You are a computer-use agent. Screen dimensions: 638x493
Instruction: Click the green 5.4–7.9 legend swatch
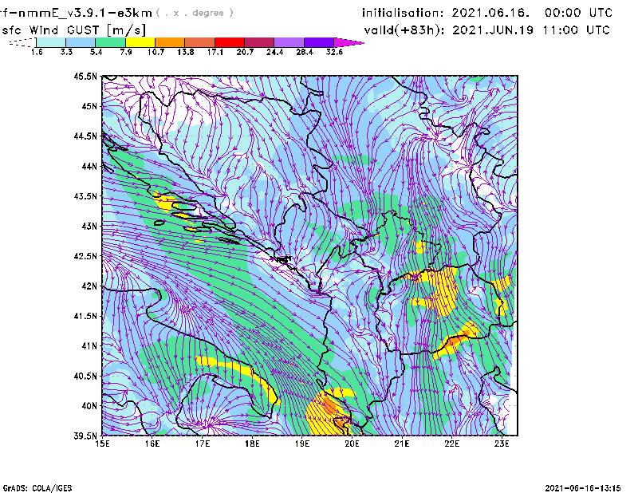(110, 42)
